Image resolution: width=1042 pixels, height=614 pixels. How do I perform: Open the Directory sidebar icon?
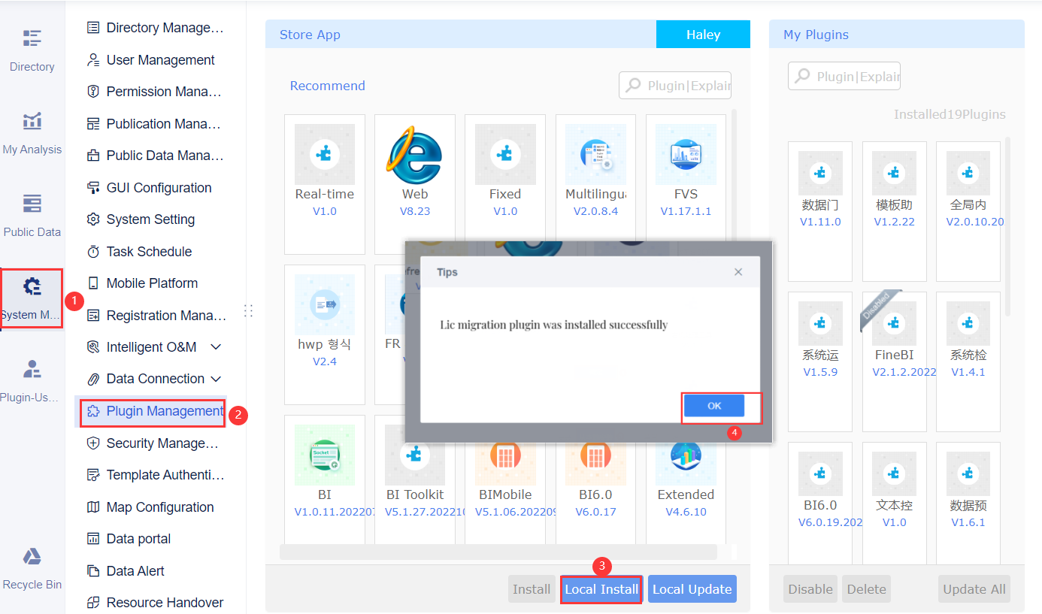coord(32,38)
